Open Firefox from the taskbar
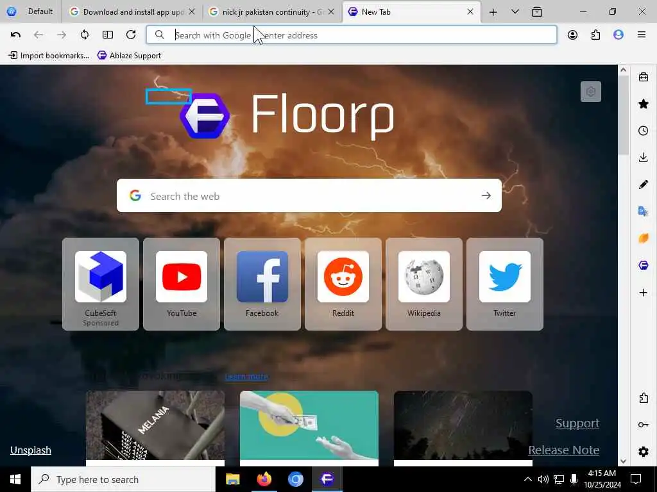Screen dimensions: 657x492 tap(264, 479)
